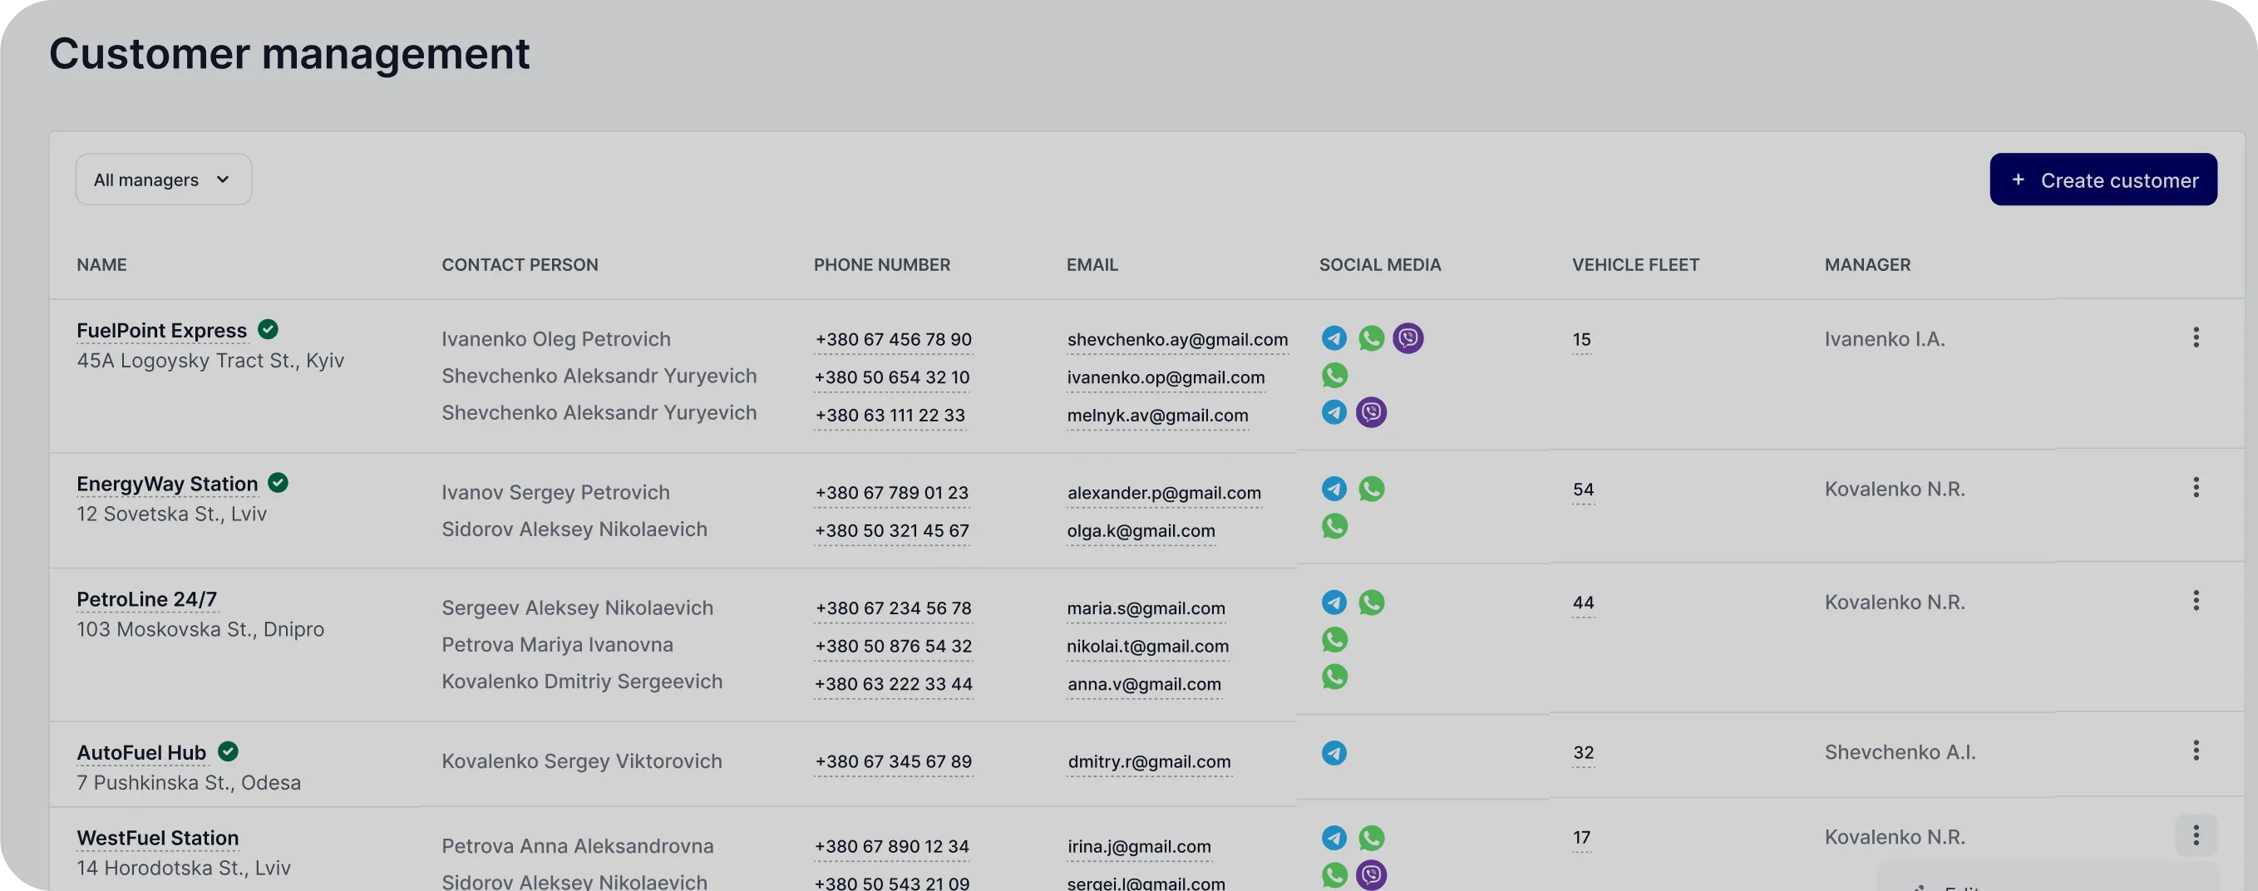2258x891 pixels.
Task: Click email irina.j@gmail.com
Action: pos(1139,847)
